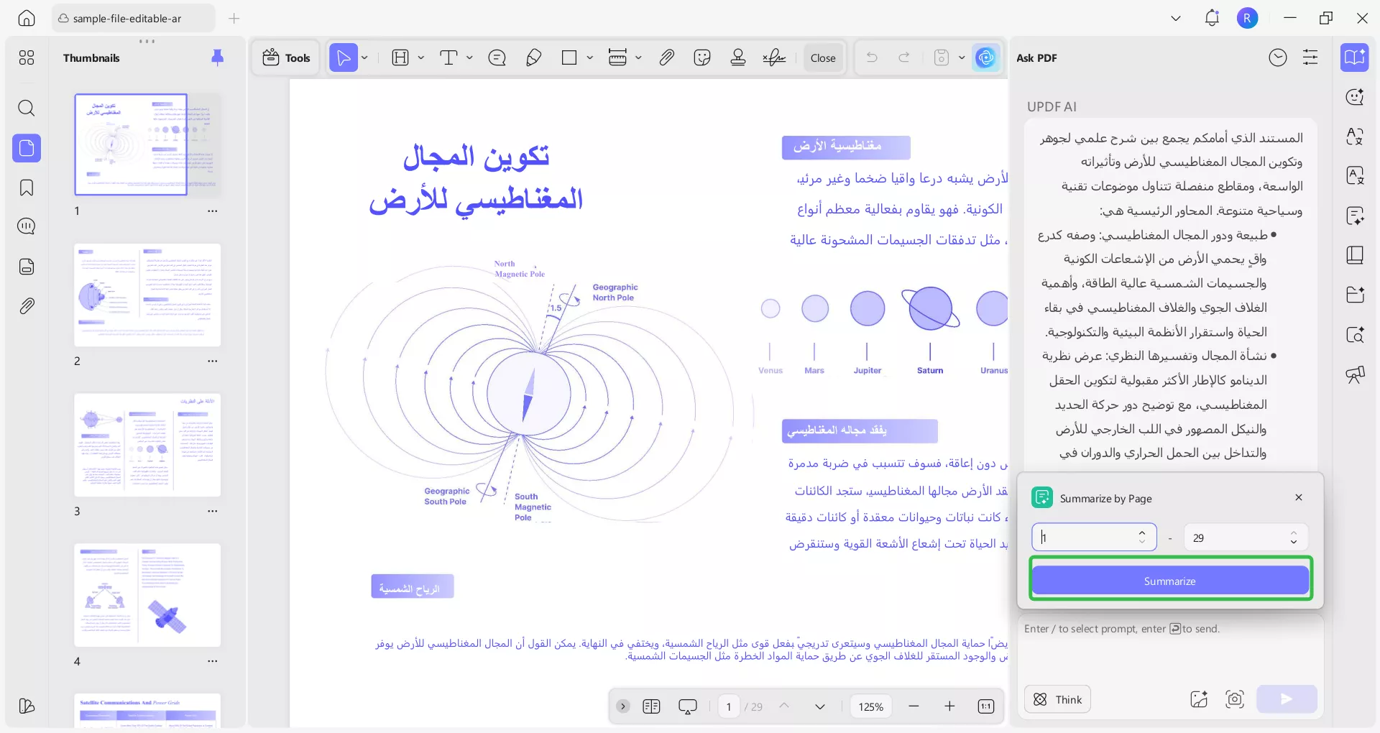
Task: Open options menu for page 4 thumbnail
Action: (x=213, y=662)
